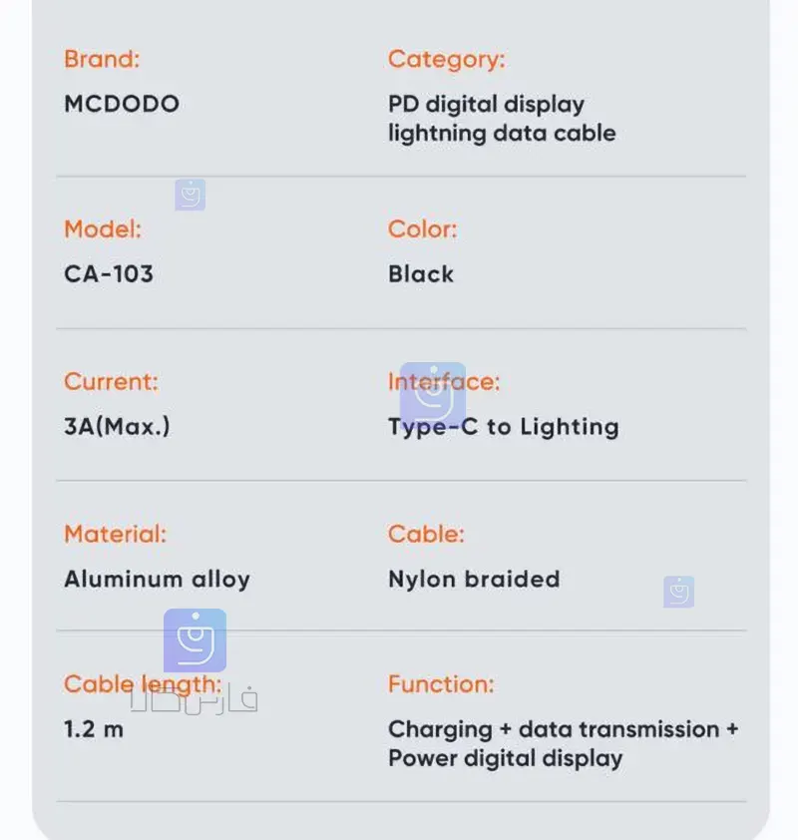This screenshot has width=798, height=840.
Task: Click the CA-103 model number
Action: pos(109,273)
